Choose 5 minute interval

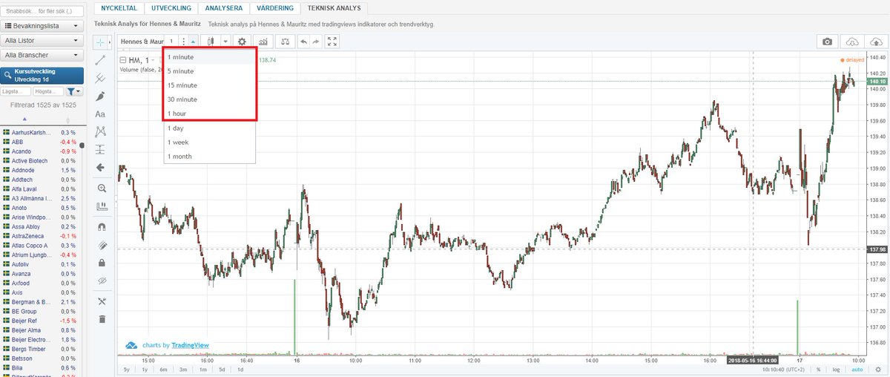point(210,71)
